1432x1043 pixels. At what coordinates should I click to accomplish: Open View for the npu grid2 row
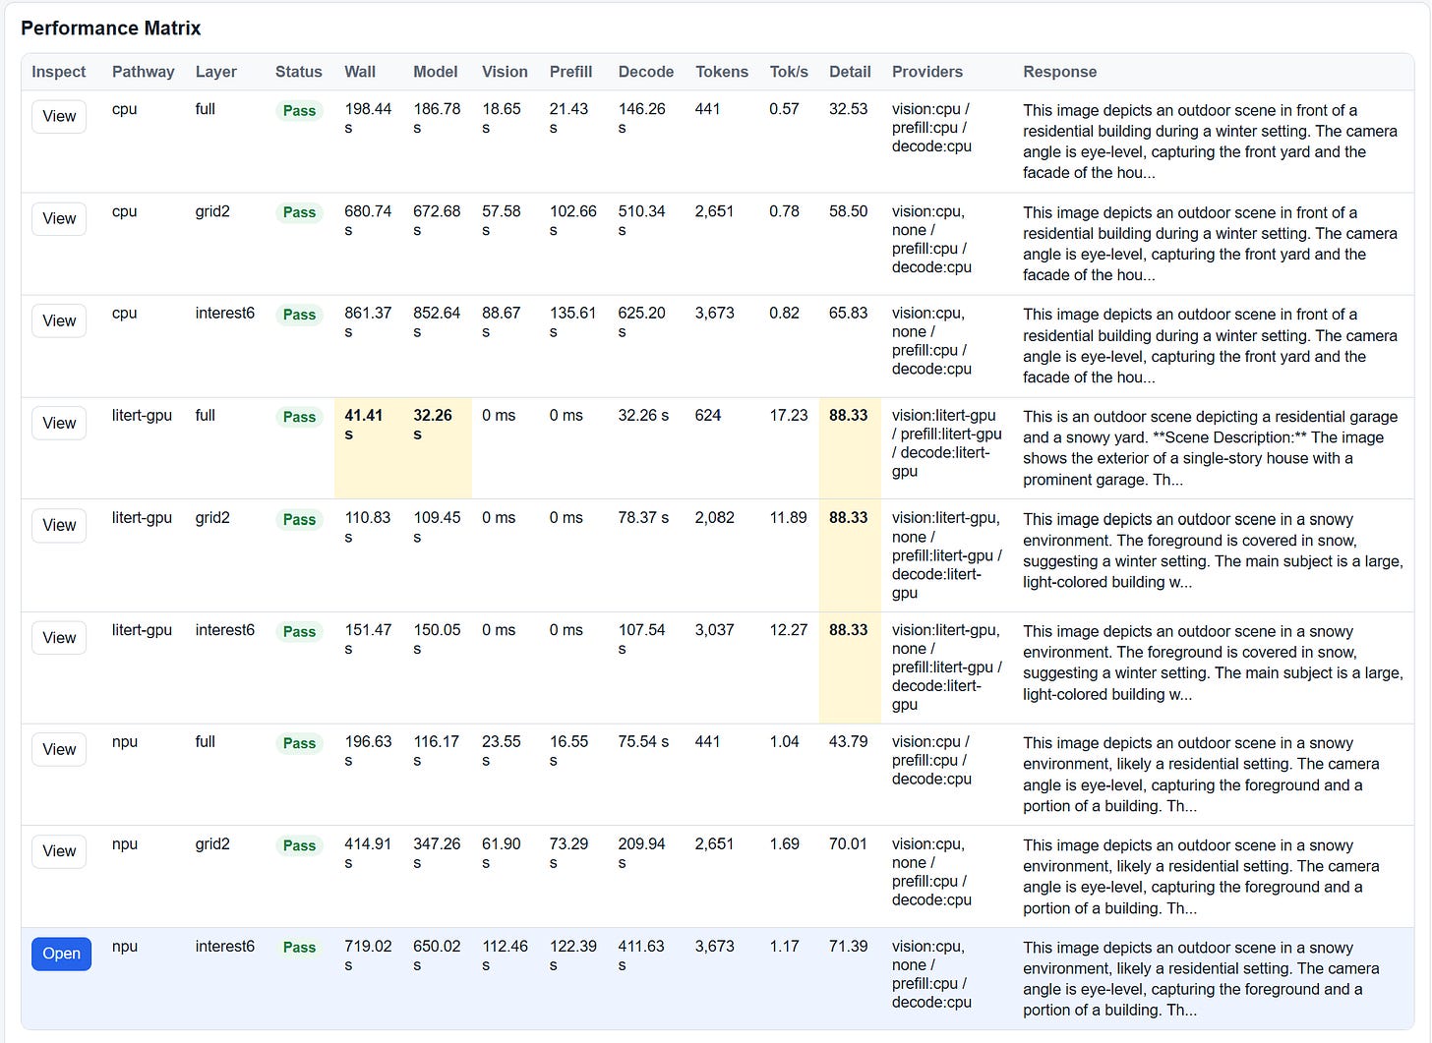coord(59,851)
